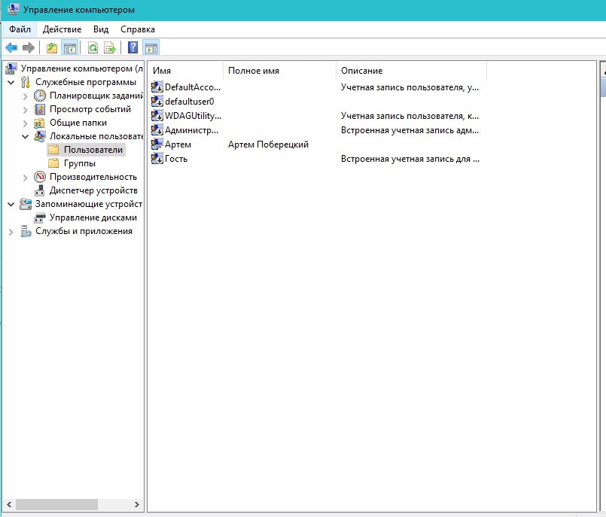Sort list by Имя column header

point(185,71)
